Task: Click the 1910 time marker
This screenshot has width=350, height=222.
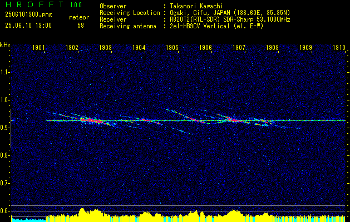Action: [339, 47]
